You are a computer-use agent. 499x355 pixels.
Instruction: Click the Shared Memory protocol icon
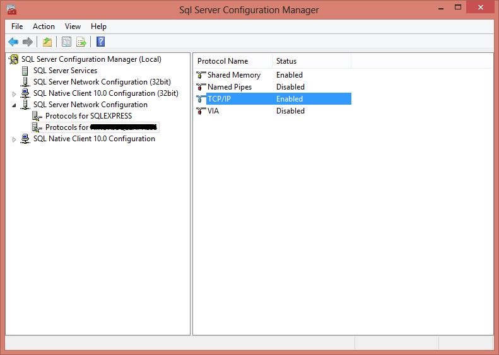click(x=201, y=75)
